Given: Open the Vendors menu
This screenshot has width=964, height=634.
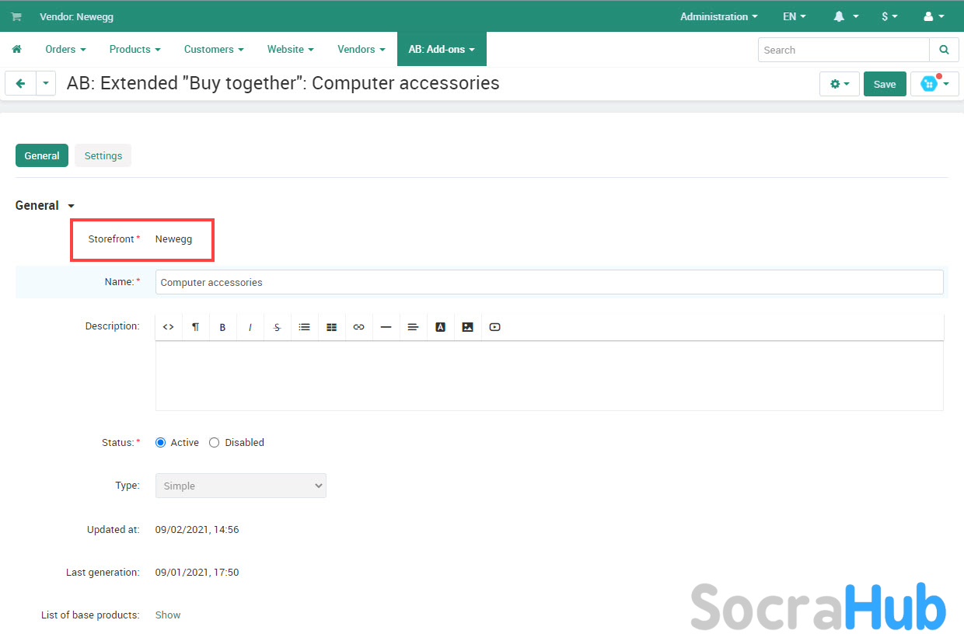Looking at the screenshot, I should tap(361, 49).
